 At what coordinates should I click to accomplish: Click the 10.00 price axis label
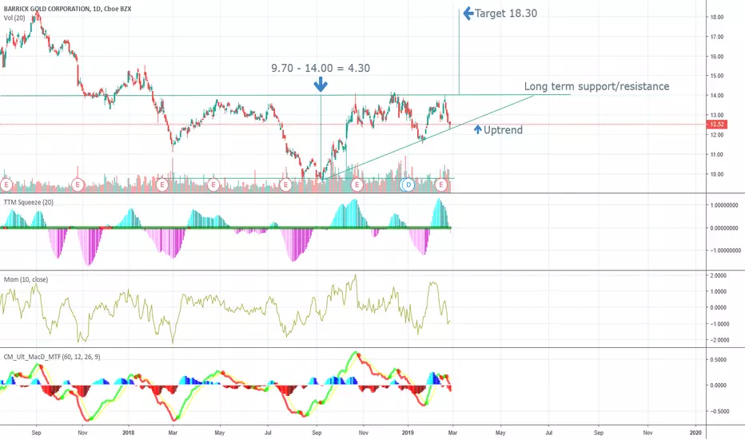pyautogui.click(x=717, y=174)
